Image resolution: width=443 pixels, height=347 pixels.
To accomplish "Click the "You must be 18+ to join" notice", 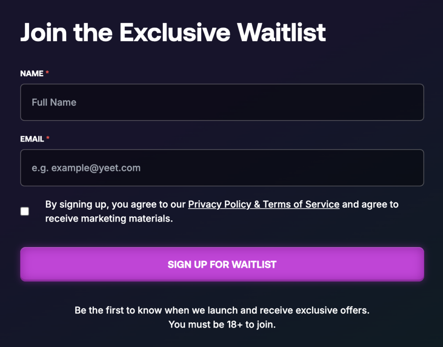I will [221, 325].
